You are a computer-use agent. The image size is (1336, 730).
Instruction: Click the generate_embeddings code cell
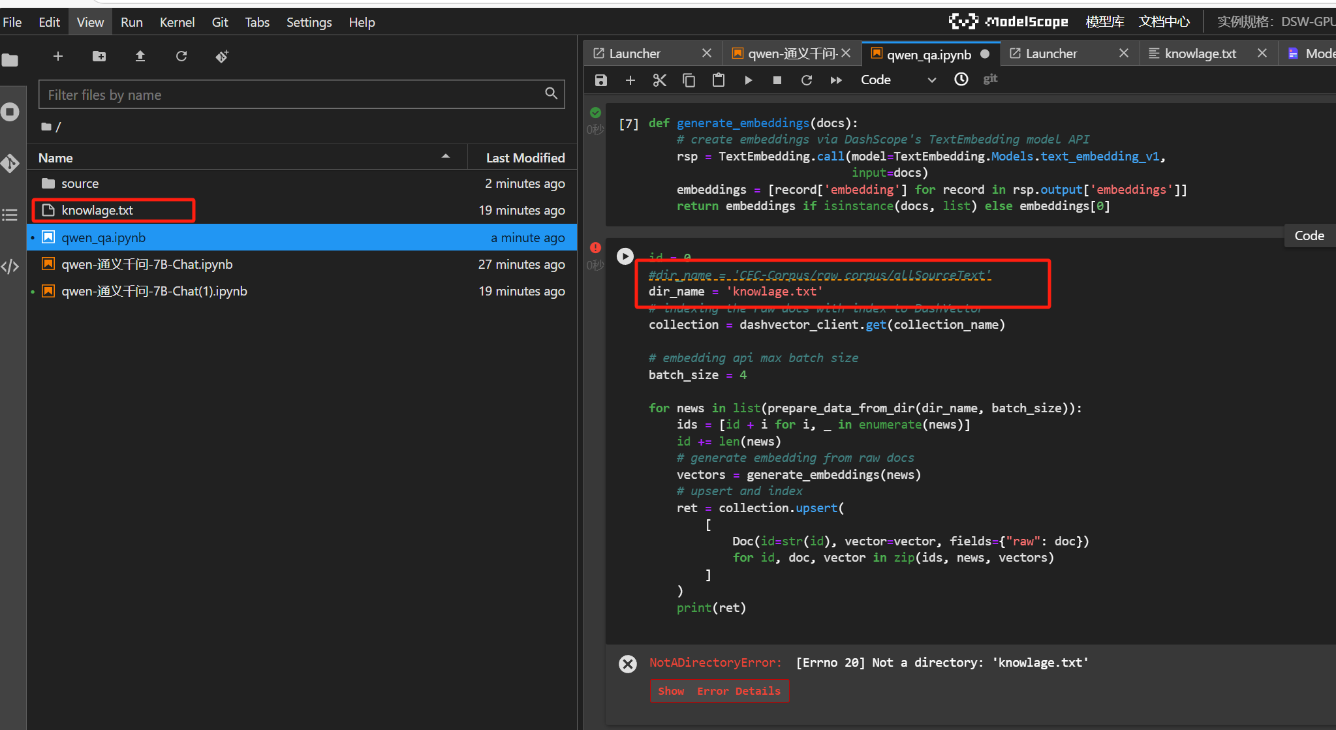(969, 164)
